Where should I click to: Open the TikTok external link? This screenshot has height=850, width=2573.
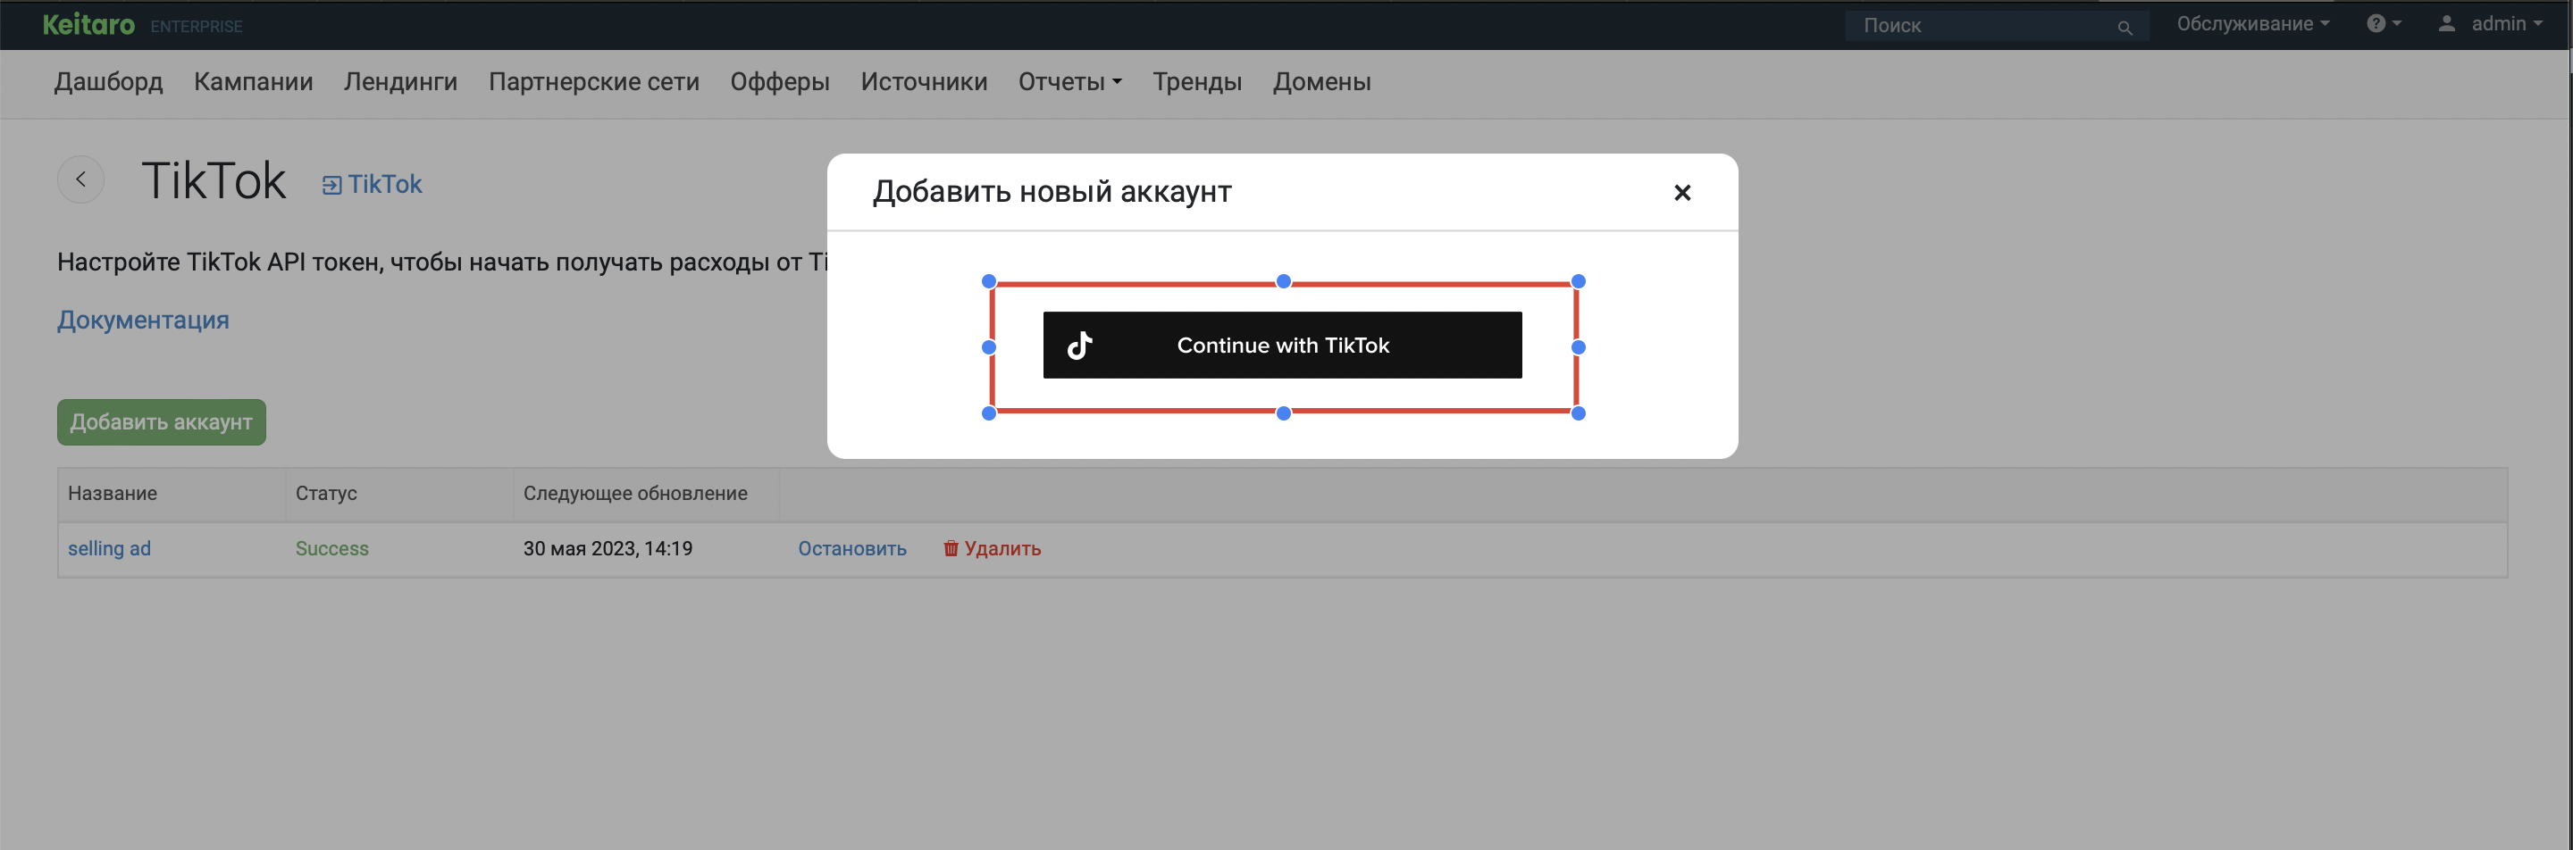point(372,185)
